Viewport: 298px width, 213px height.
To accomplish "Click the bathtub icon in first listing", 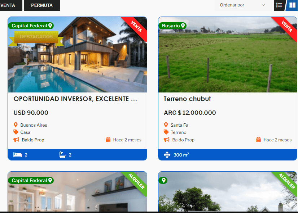I will (62, 155).
